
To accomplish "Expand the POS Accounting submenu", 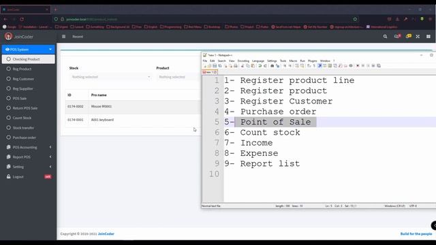I will [x=29, y=147].
